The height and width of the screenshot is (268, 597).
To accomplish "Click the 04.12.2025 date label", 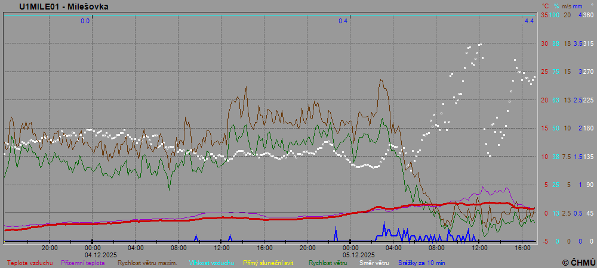I will 93,254.
